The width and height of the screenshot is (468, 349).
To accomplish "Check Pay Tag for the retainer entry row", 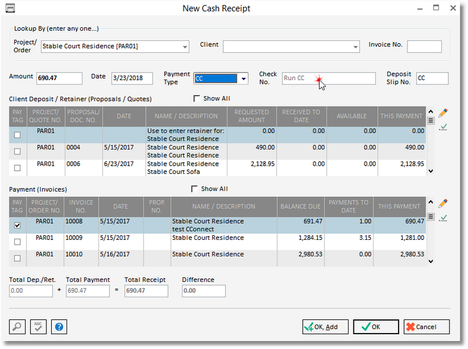I will click(18, 135).
